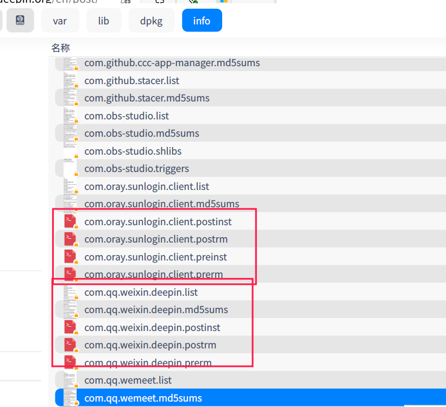Click text file icon of com.github.stacer.md5sums
The height and width of the screenshot is (407, 446).
click(70, 98)
